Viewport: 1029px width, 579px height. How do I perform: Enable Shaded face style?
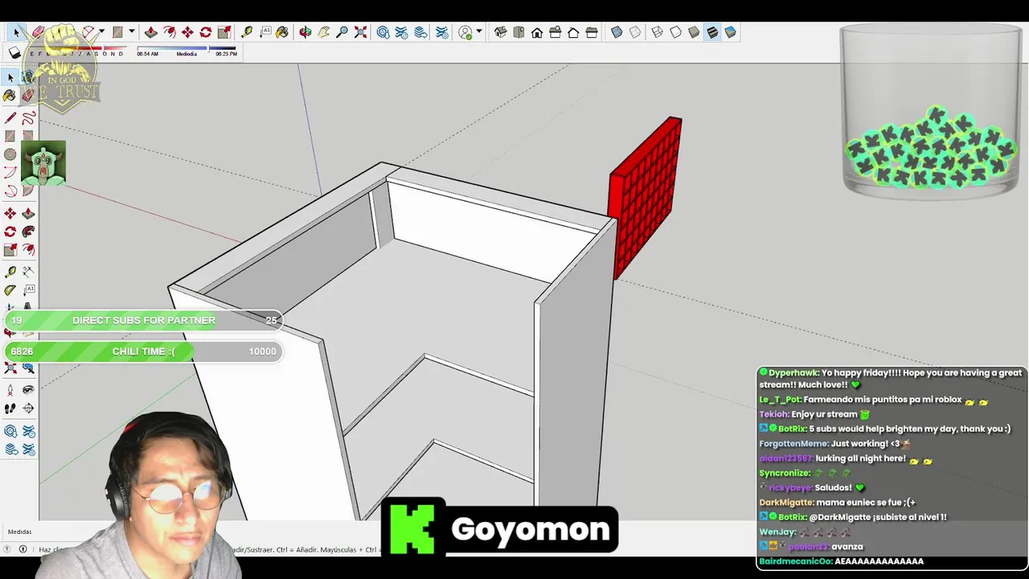click(694, 32)
